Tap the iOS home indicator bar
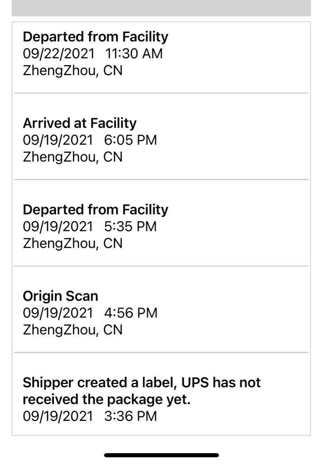This screenshot has height=464, width=323. (x=161, y=455)
